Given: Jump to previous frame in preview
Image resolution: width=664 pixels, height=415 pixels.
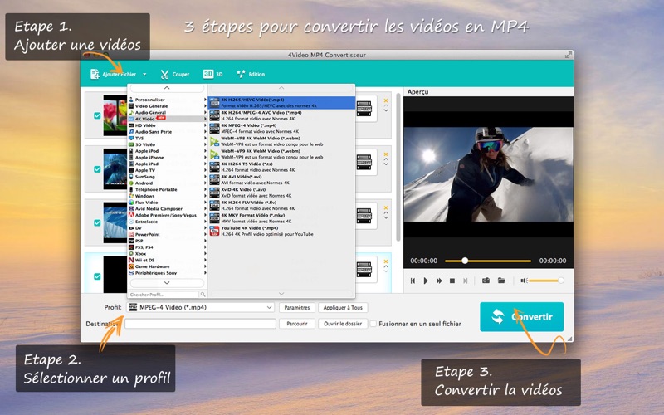Looking at the screenshot, I should pyautogui.click(x=413, y=281).
